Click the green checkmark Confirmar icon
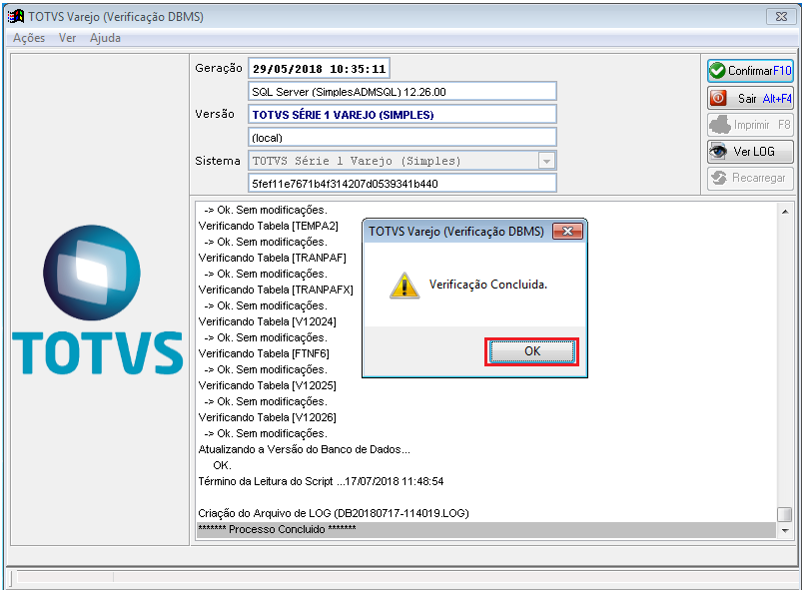This screenshot has width=803, height=593. pos(717,71)
